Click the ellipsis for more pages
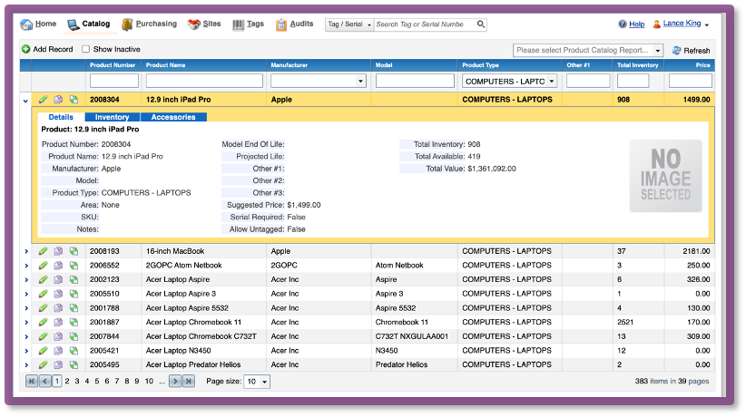 coord(162,382)
